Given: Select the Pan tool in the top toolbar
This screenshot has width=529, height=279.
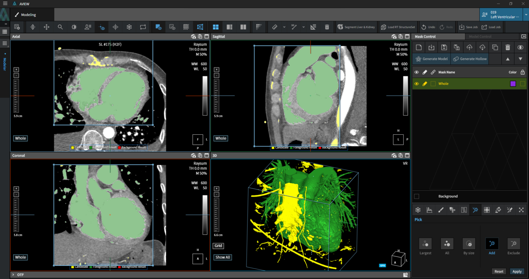Looking at the screenshot, I should point(46,27).
